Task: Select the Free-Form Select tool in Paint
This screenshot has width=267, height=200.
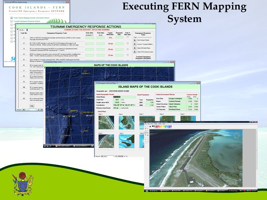Action: pyautogui.click(x=145, y=126)
